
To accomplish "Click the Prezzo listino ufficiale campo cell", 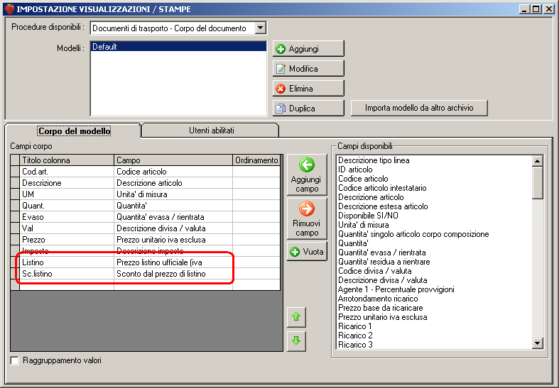I will pos(173,262).
